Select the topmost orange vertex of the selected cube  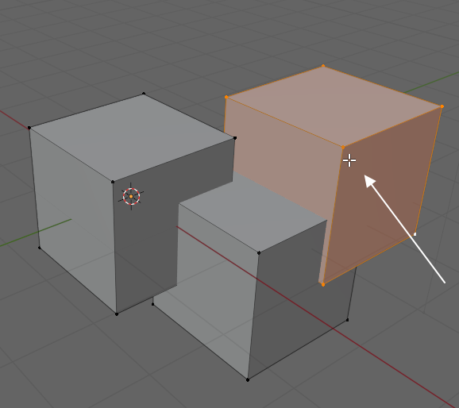tap(323, 66)
